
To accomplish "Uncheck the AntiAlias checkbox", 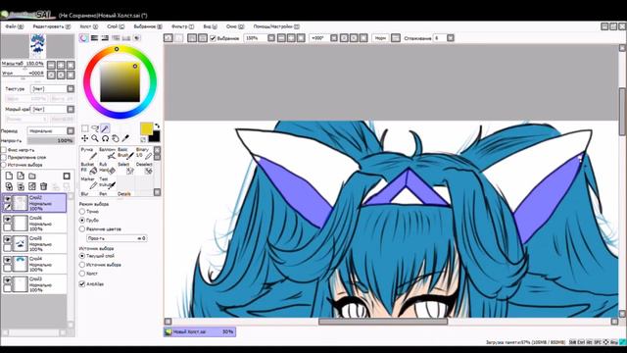I will tap(82, 283).
